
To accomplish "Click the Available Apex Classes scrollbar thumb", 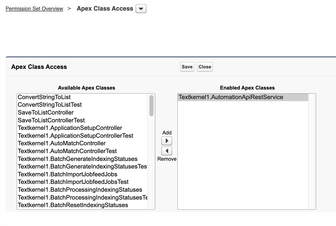I will [151, 105].
